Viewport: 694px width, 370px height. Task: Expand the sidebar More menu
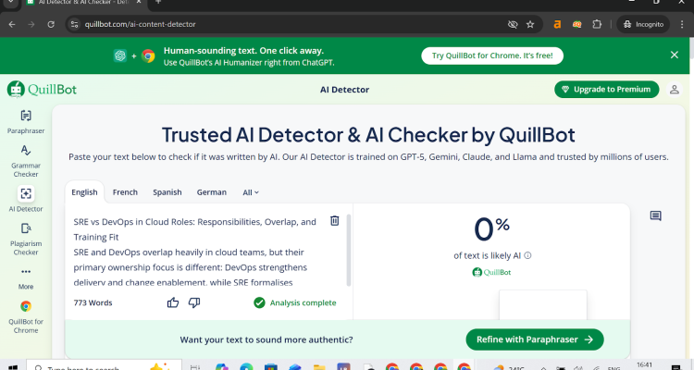point(26,277)
